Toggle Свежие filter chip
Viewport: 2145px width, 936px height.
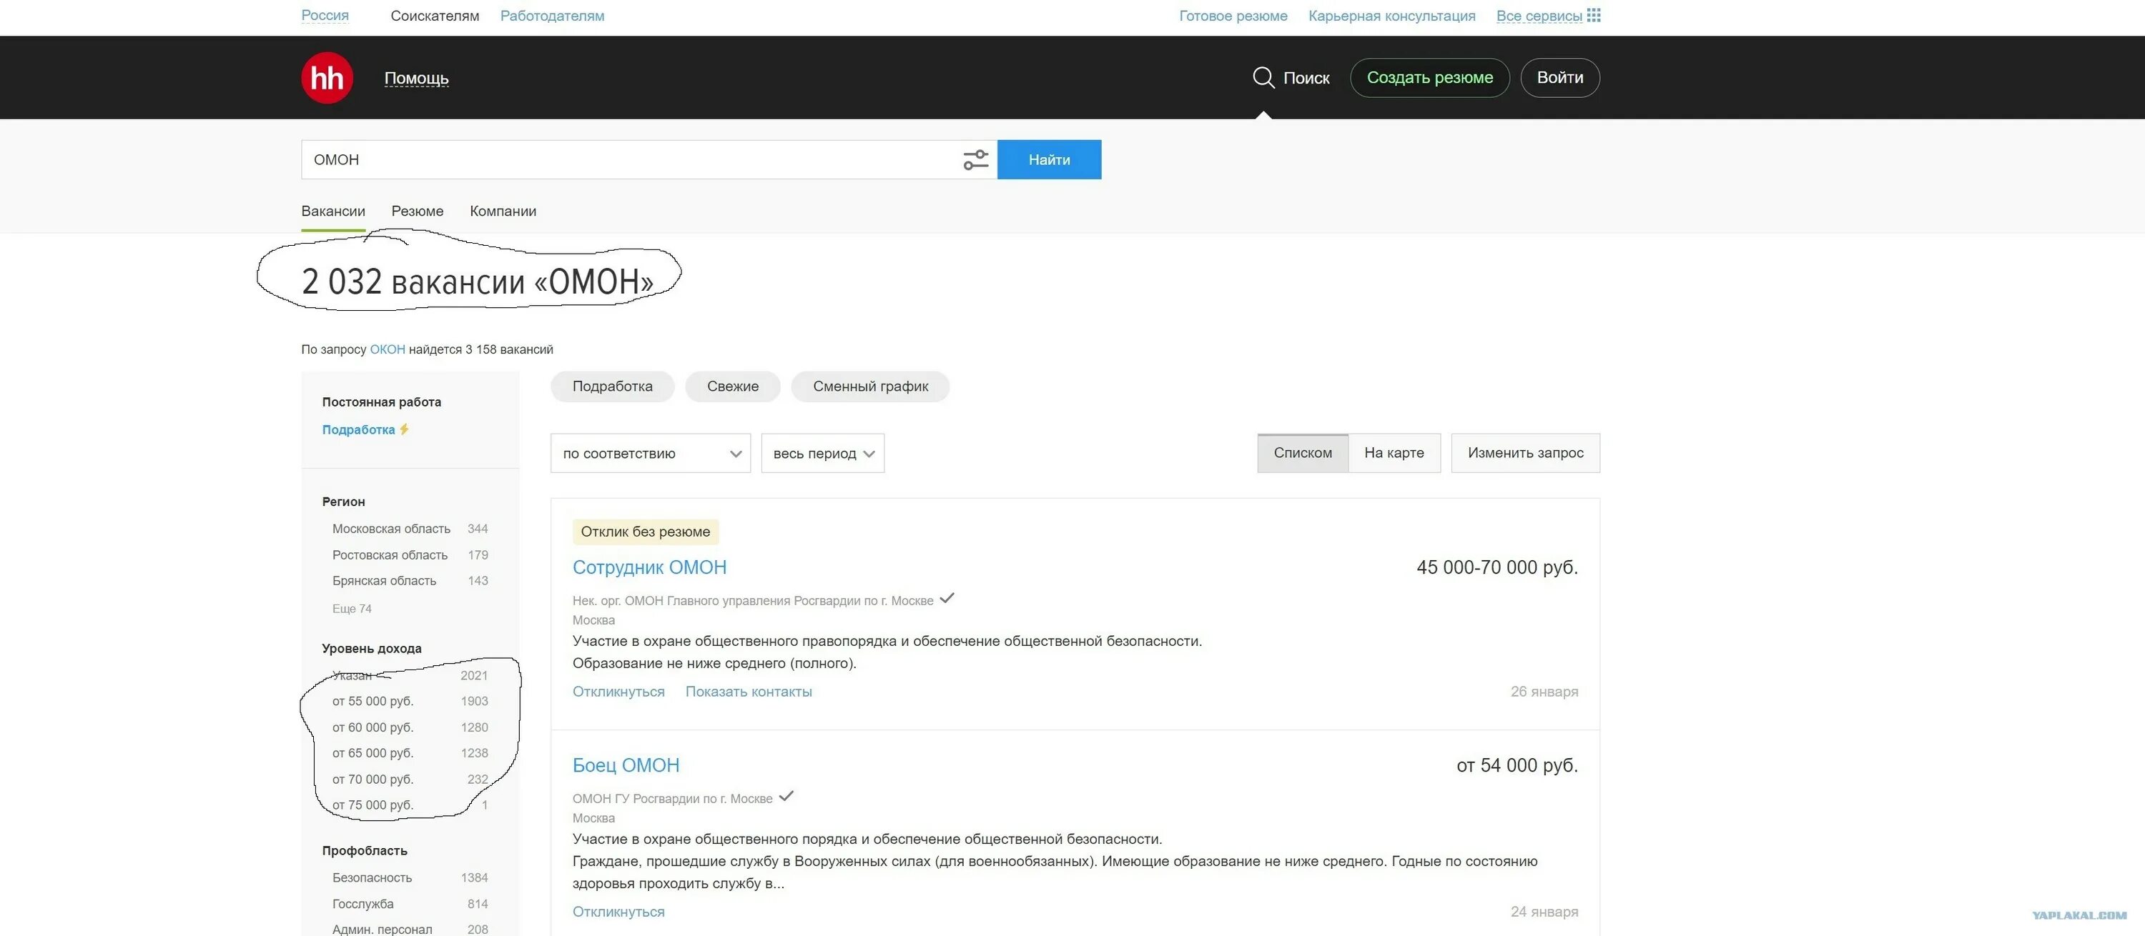point(733,386)
